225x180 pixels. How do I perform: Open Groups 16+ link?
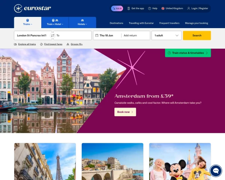[x=76, y=44]
